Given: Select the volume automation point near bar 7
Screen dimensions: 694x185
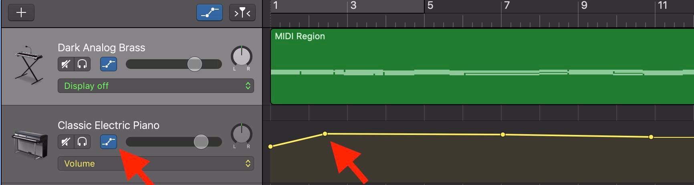Looking at the screenshot, I should click(503, 135).
